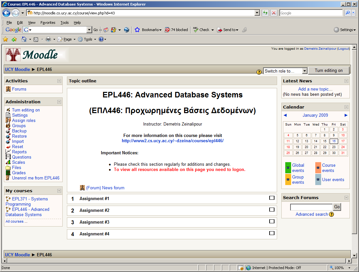The height and width of the screenshot is (272, 359).
Task: Click the spell Check toolbar icon
Action: [x=195, y=29]
